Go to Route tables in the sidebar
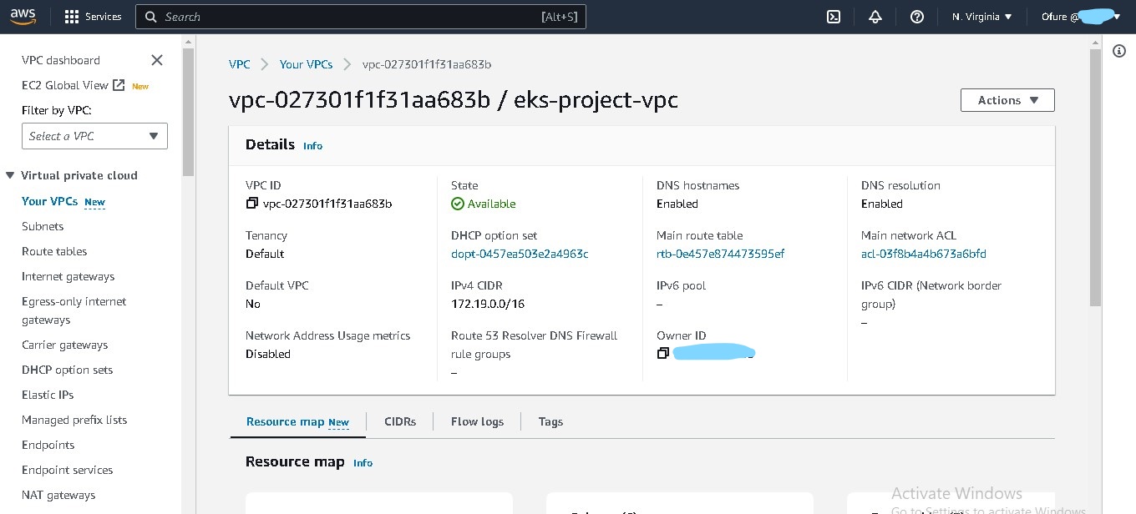The height and width of the screenshot is (514, 1136). (54, 251)
